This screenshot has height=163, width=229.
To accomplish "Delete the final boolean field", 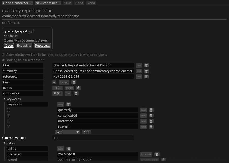I will tap(74, 82).
